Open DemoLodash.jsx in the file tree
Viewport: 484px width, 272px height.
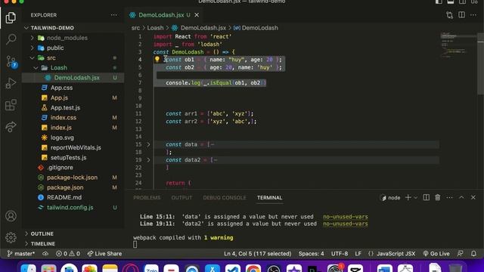pyautogui.click(x=77, y=78)
